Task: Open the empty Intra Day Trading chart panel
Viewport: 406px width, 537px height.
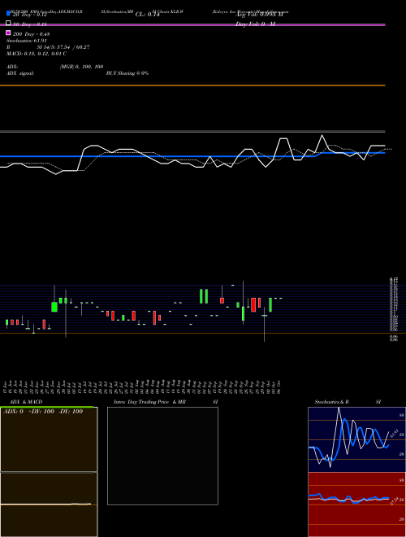Action: [162, 456]
